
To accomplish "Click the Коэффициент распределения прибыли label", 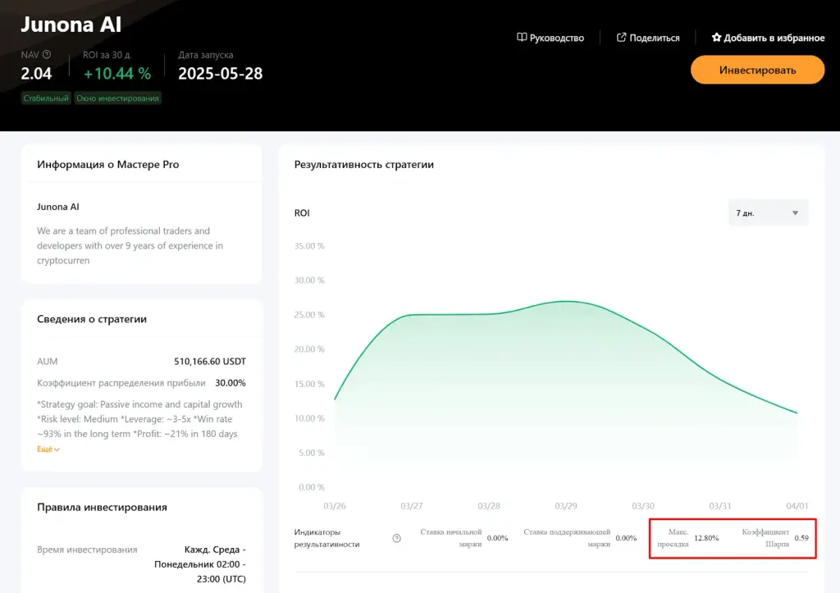I will pos(121,383).
